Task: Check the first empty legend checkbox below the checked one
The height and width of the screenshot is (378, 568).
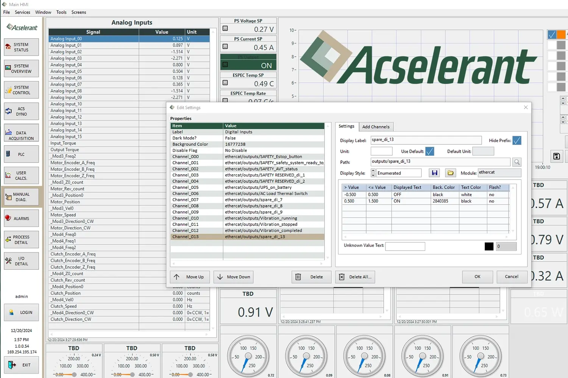Action: [552, 45]
